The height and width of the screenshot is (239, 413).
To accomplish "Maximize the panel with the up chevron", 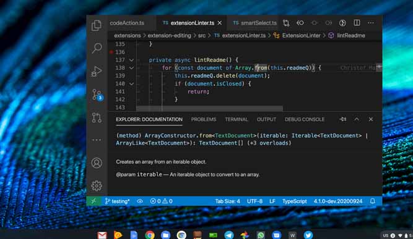I will click(x=357, y=119).
